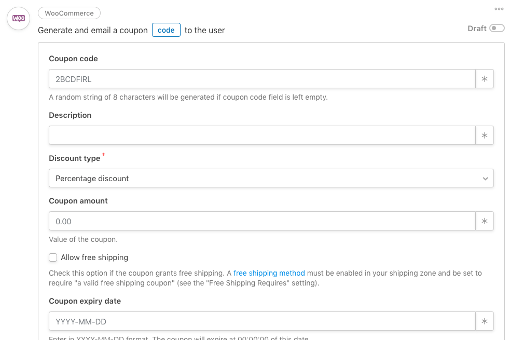Click token asterisk for Coupon code field
The height and width of the screenshot is (340, 510).
484,79
